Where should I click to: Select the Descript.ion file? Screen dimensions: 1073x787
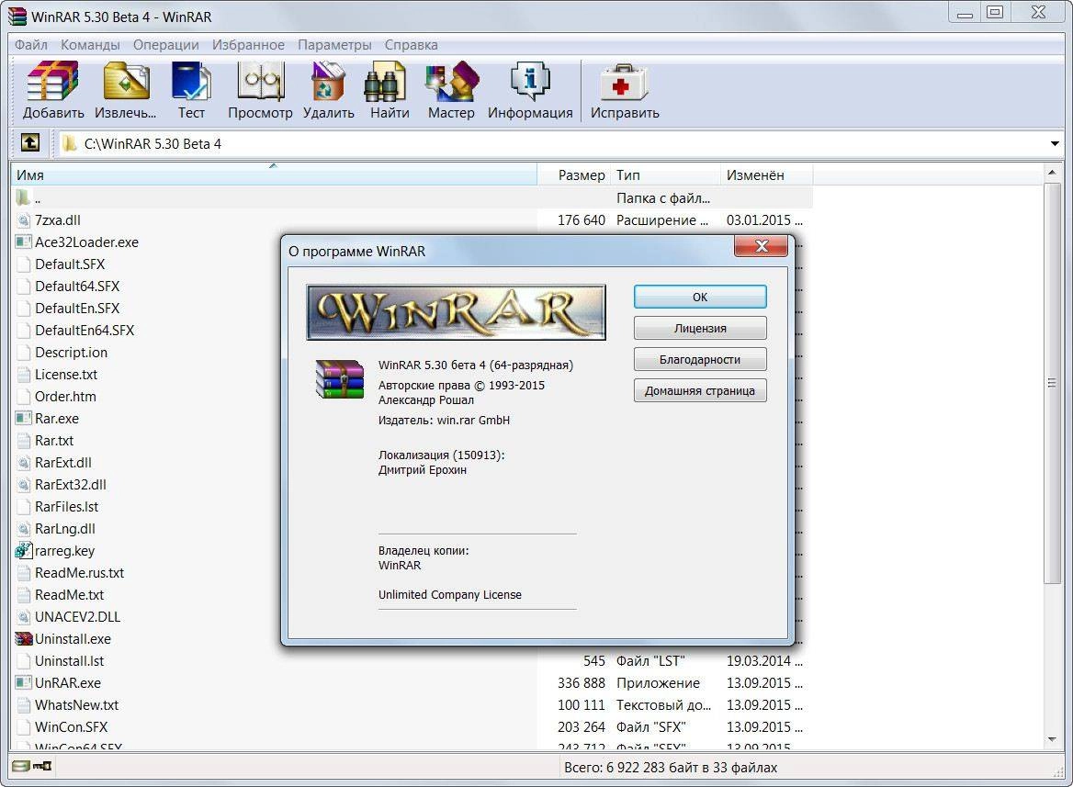71,353
